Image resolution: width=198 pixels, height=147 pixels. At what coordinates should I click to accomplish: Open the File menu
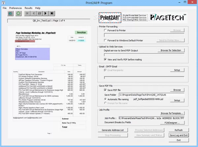tap(5, 8)
